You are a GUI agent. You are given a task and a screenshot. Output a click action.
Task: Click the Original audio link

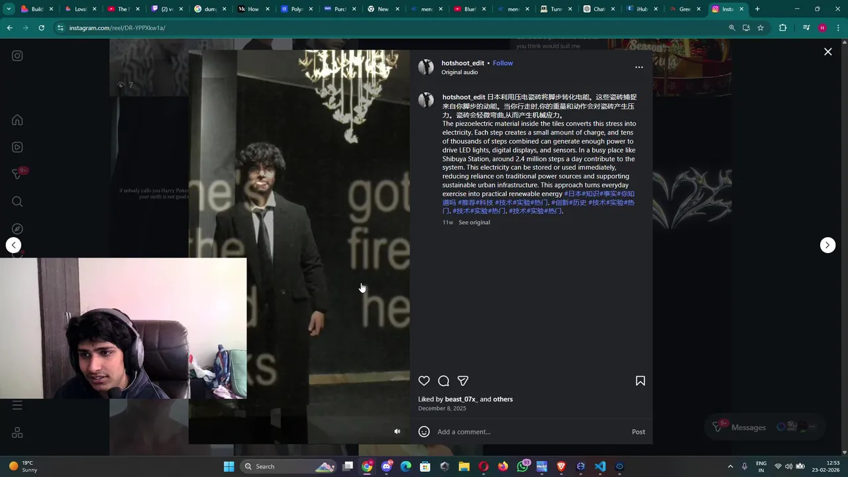click(459, 72)
